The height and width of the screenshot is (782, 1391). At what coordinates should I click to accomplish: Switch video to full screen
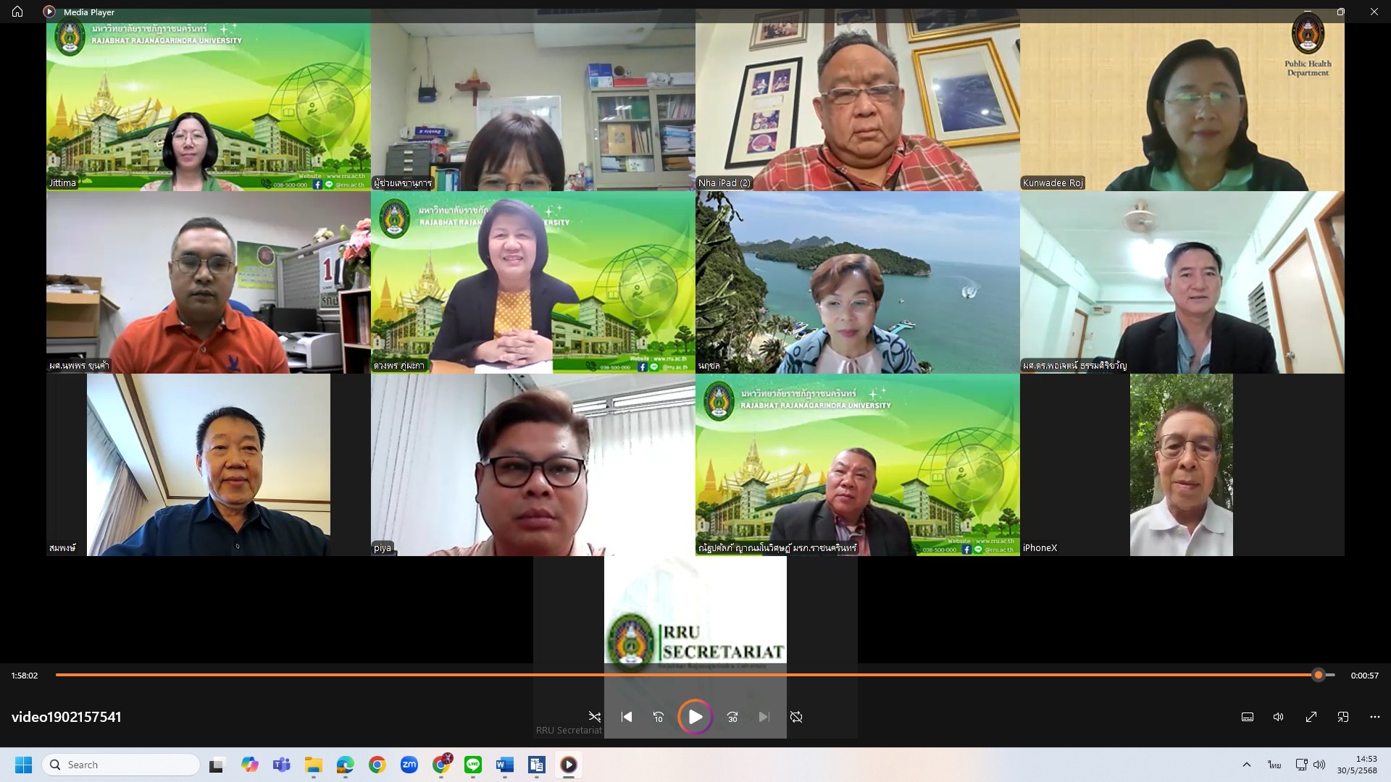tap(1311, 717)
